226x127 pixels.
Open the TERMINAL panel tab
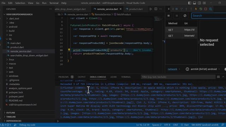126,77
